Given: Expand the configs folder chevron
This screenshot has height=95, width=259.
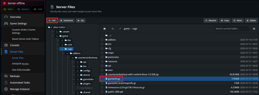Looking at the screenshot, I should [78, 71].
